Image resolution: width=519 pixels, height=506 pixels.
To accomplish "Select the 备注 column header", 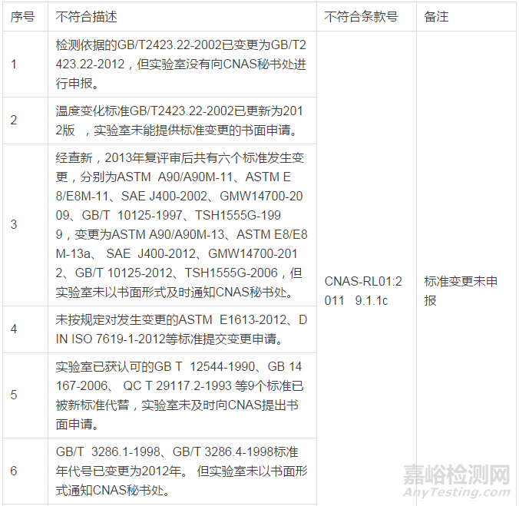I will [x=436, y=16].
